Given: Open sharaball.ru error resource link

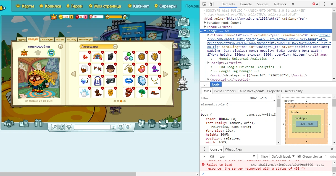Looking at the screenshot, I should (287, 164).
